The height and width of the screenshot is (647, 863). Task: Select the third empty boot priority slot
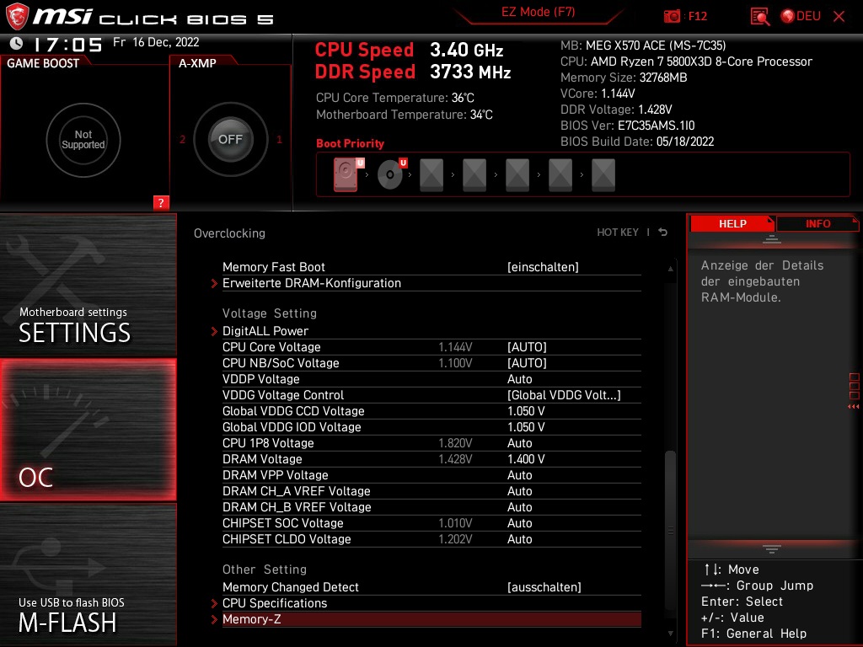tap(431, 175)
